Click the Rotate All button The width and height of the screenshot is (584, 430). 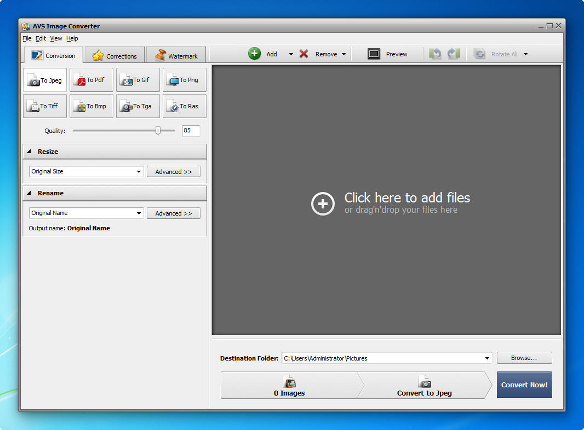tap(495, 54)
